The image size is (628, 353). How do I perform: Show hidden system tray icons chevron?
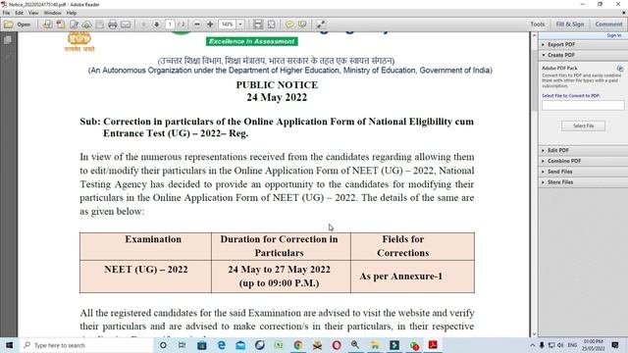pyautogui.click(x=532, y=345)
